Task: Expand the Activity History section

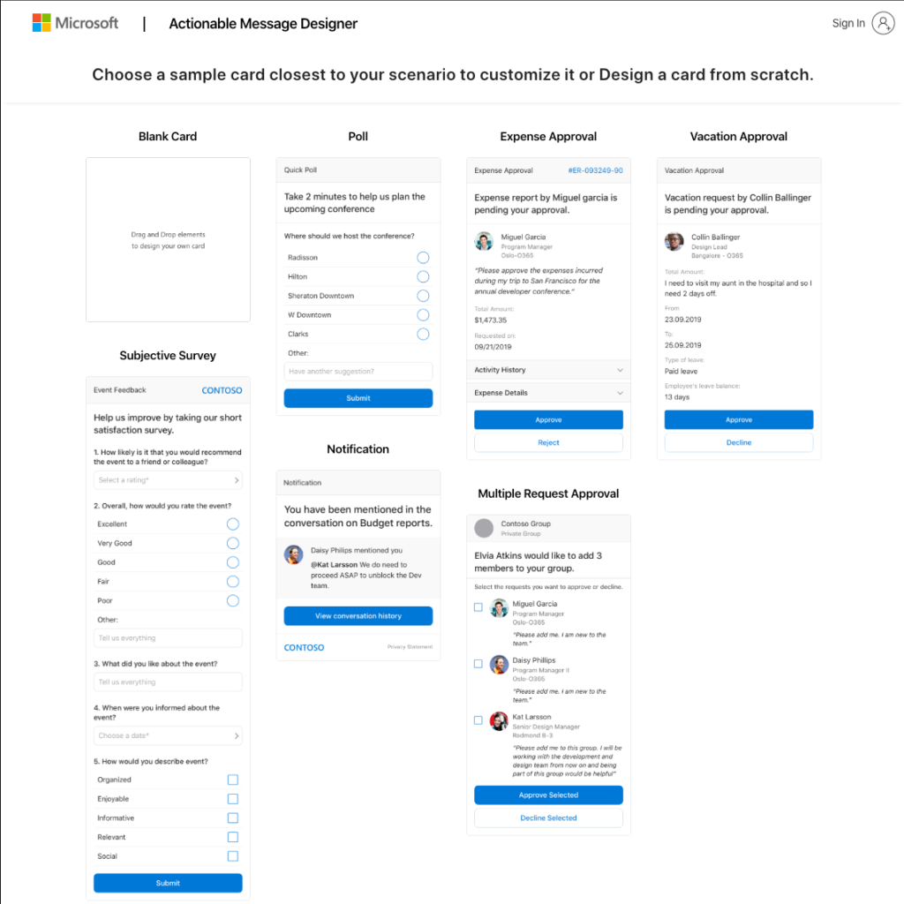Action: point(548,370)
